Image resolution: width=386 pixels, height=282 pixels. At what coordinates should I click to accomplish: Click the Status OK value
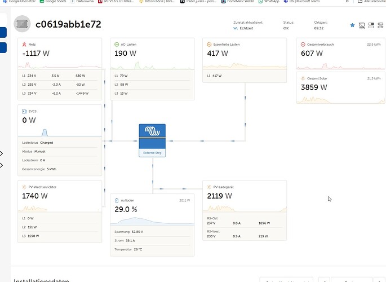286,28
